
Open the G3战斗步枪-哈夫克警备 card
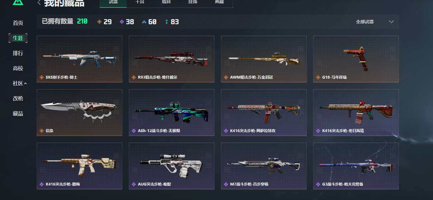[x=356, y=166]
